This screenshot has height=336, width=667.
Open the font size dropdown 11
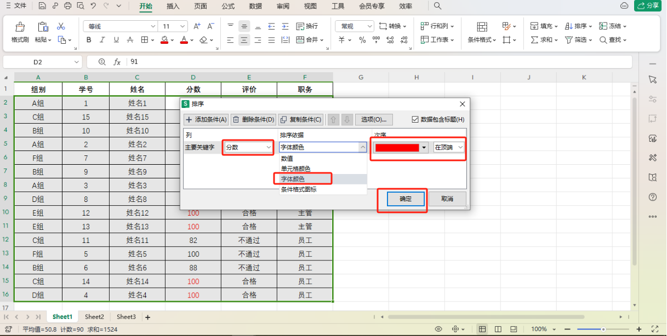[x=183, y=26]
